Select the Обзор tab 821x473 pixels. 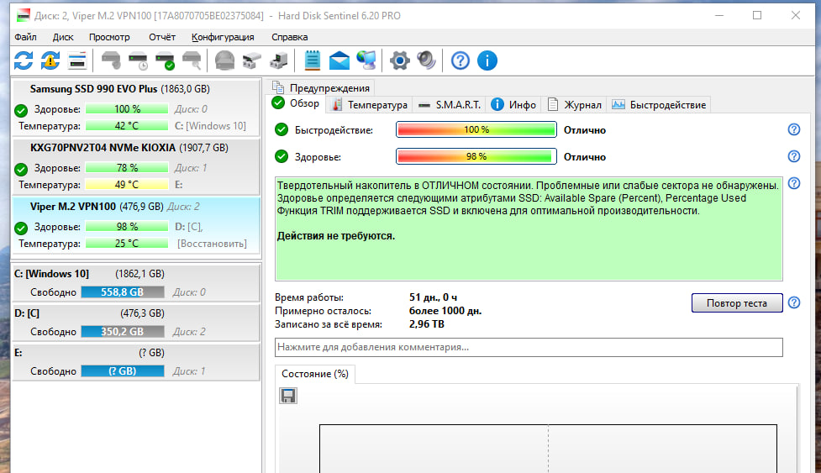tap(297, 103)
